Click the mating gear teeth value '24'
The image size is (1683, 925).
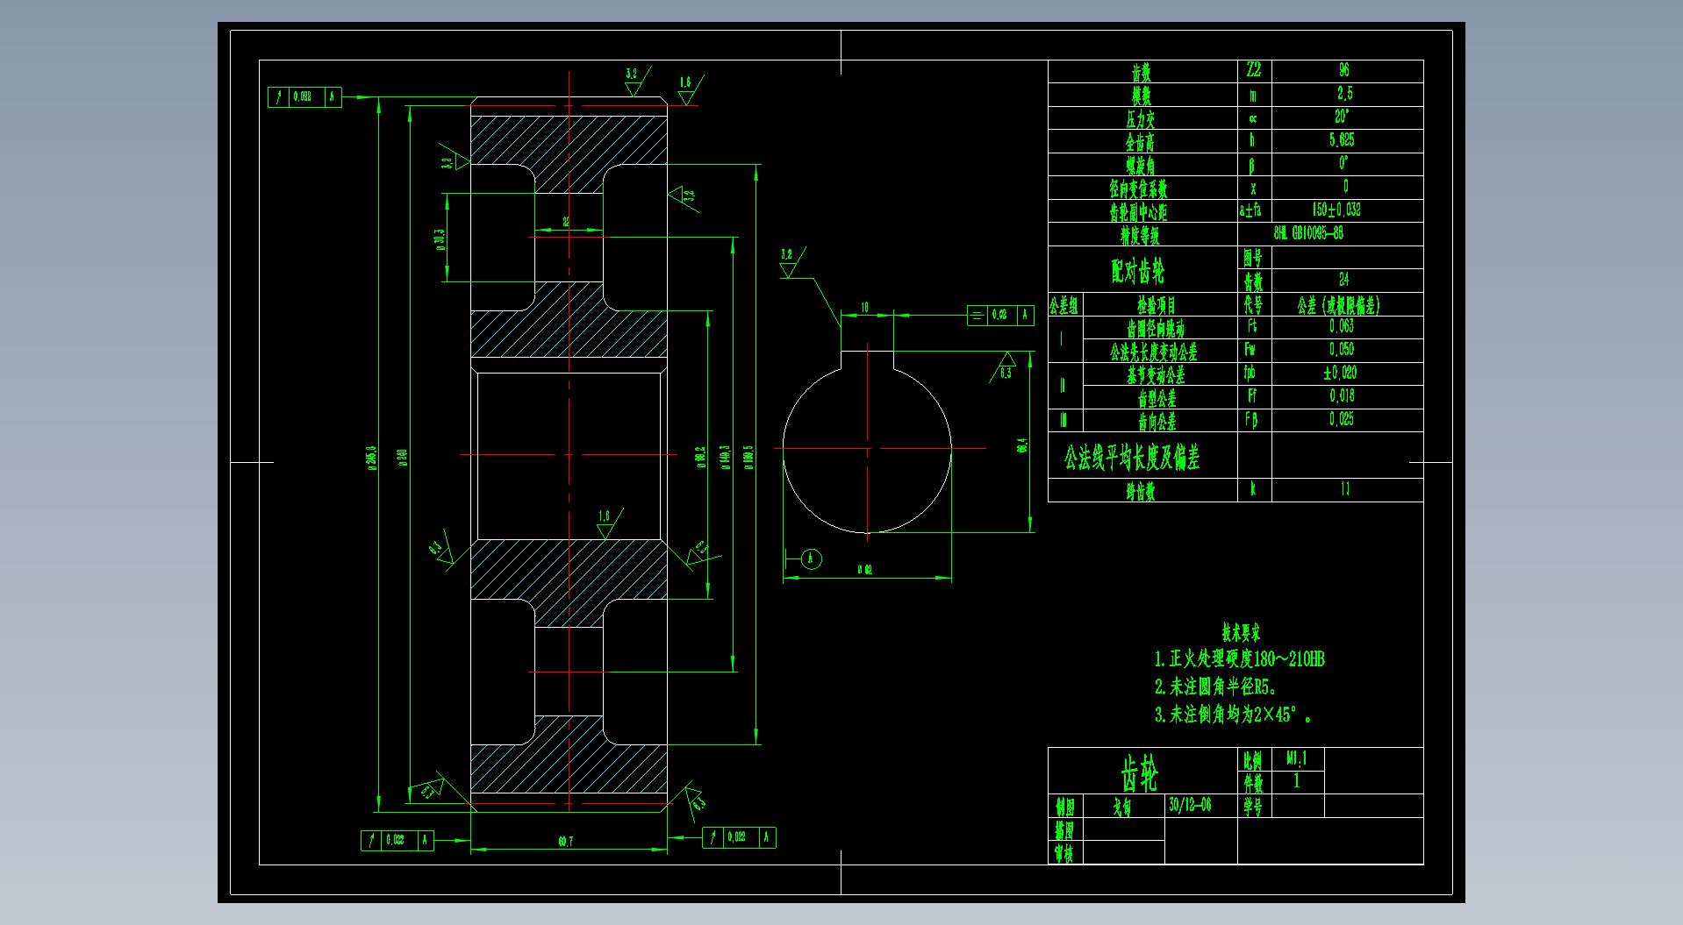click(1343, 280)
